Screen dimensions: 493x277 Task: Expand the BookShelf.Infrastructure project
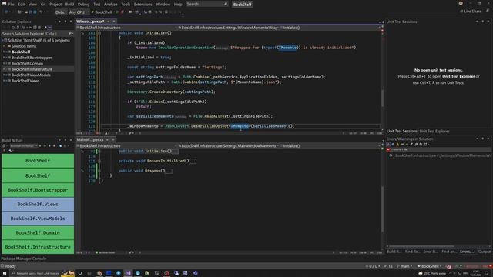pyautogui.click(x=5, y=69)
